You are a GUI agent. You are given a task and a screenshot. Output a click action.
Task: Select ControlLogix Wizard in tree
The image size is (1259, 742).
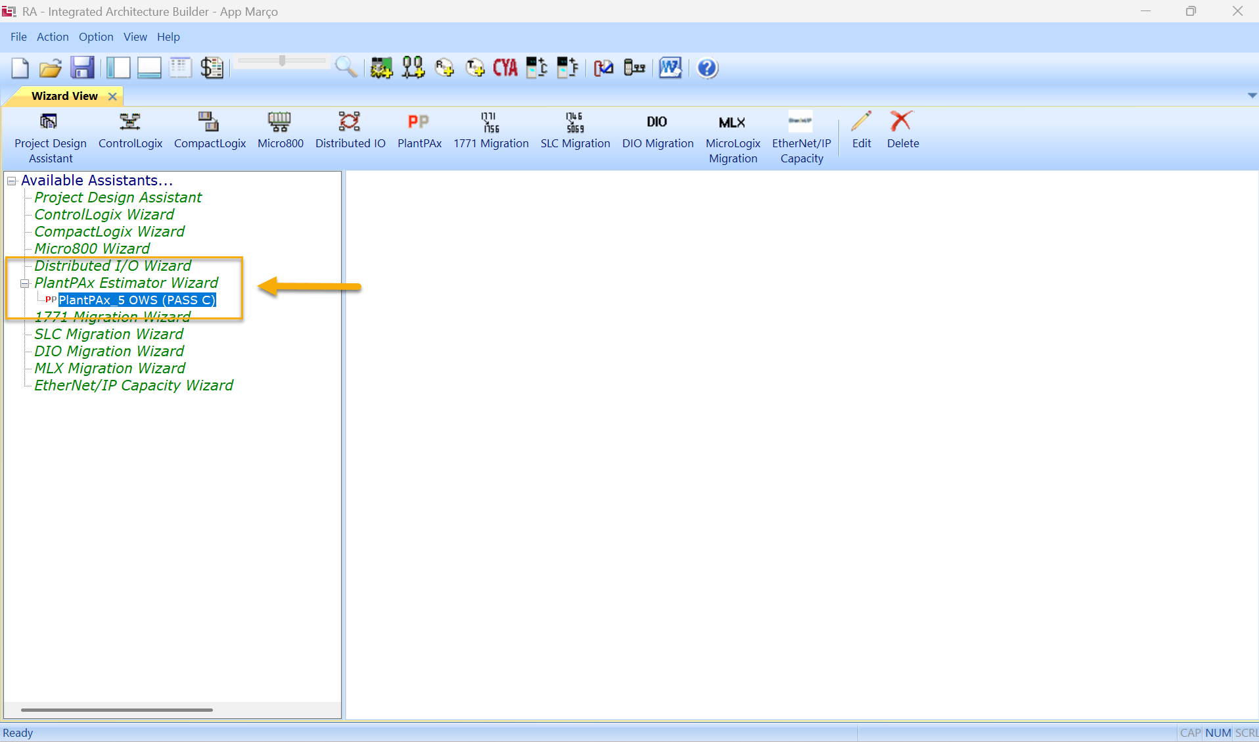coord(104,214)
